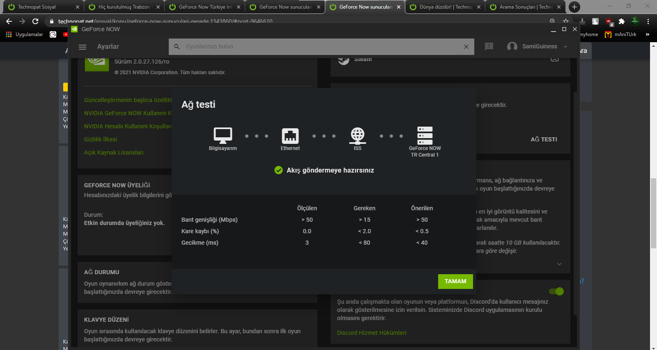Open the GeForce NOW hamburger menu
Image resolution: width=657 pixels, height=350 pixels.
pyautogui.click(x=83, y=47)
